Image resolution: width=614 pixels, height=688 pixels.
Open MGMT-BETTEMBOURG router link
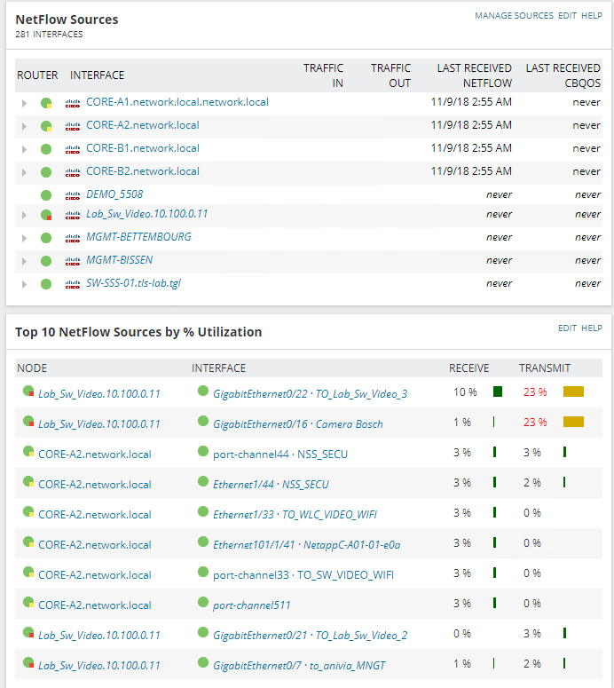(x=138, y=237)
